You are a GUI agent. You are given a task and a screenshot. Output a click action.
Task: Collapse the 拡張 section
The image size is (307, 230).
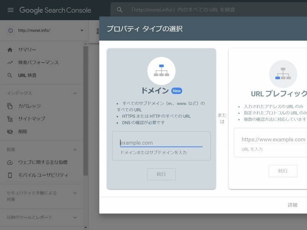click(75, 149)
